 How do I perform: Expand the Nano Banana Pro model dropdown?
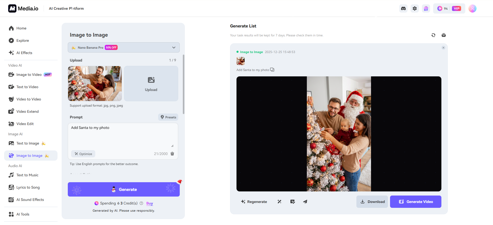point(124,47)
